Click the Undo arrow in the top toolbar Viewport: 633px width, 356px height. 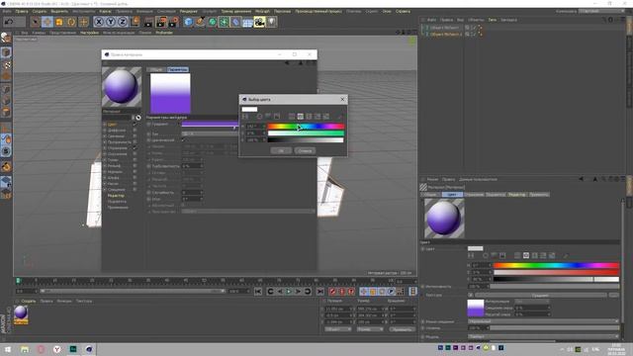coord(9,22)
